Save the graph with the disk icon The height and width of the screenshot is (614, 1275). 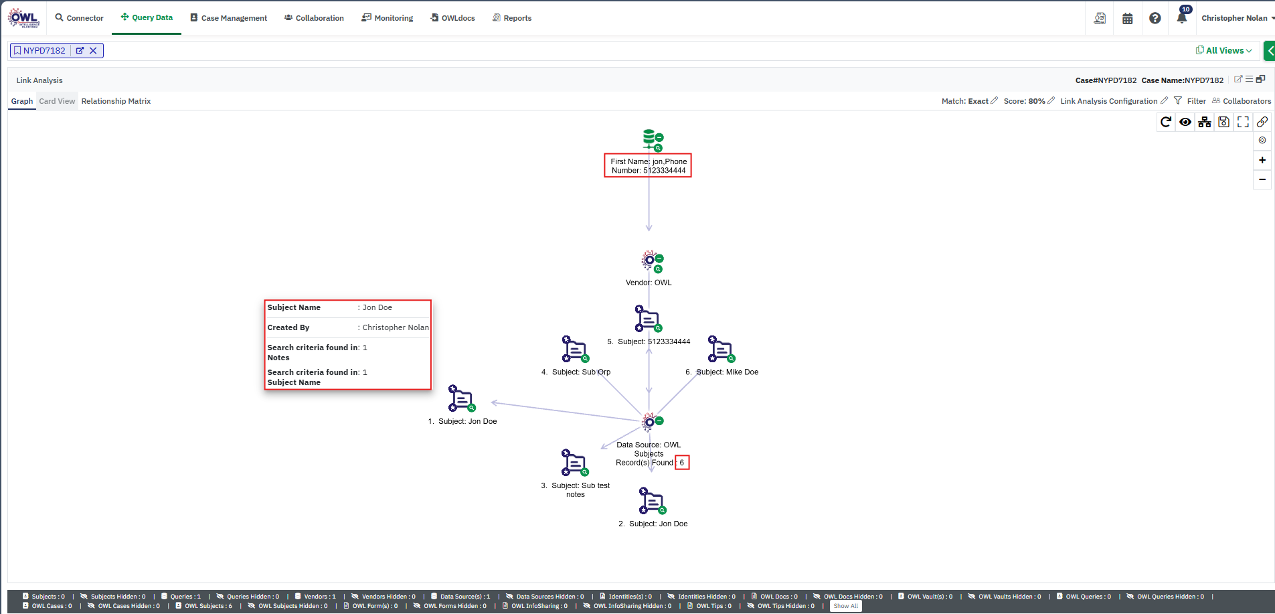pos(1223,122)
